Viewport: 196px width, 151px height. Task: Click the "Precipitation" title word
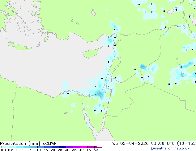point(13,144)
